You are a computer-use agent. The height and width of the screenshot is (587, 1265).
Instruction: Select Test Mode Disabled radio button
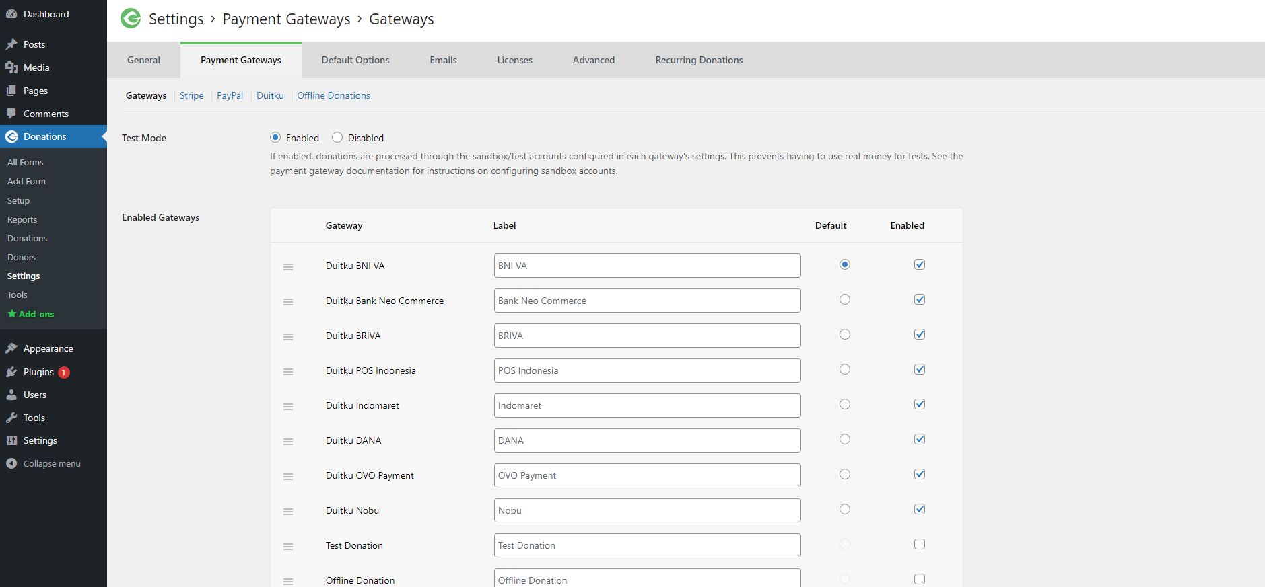337,137
